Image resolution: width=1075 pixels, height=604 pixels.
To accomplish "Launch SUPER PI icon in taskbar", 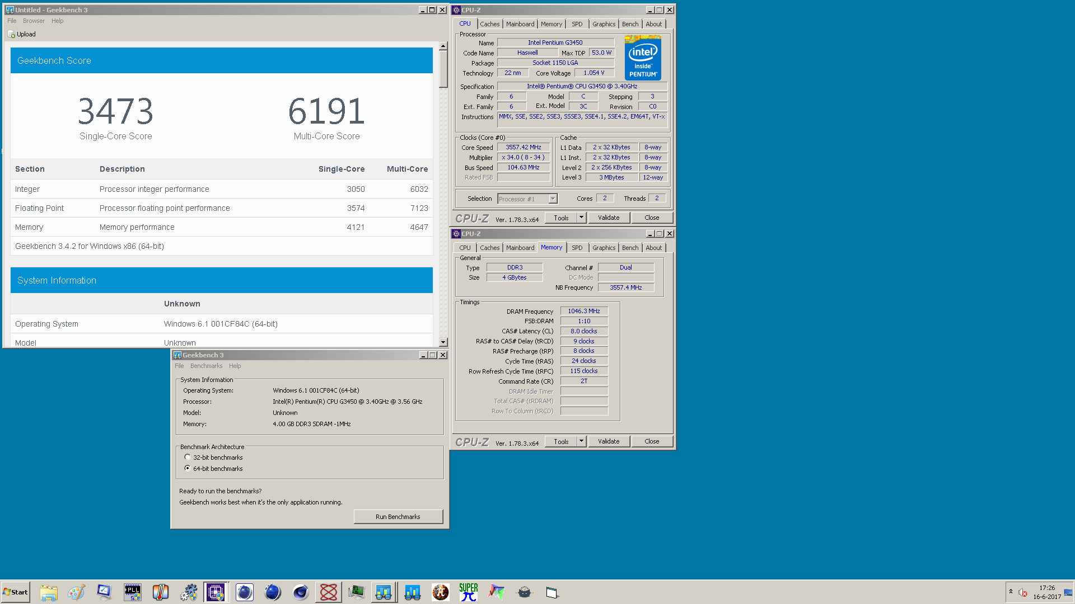I will (469, 592).
